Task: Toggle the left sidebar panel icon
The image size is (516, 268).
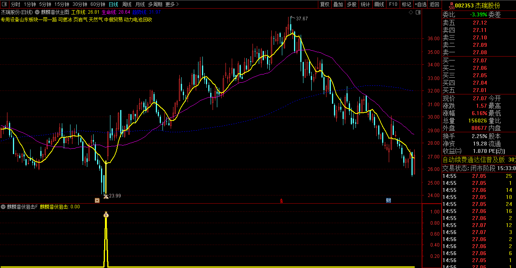Action: [x=4, y=4]
